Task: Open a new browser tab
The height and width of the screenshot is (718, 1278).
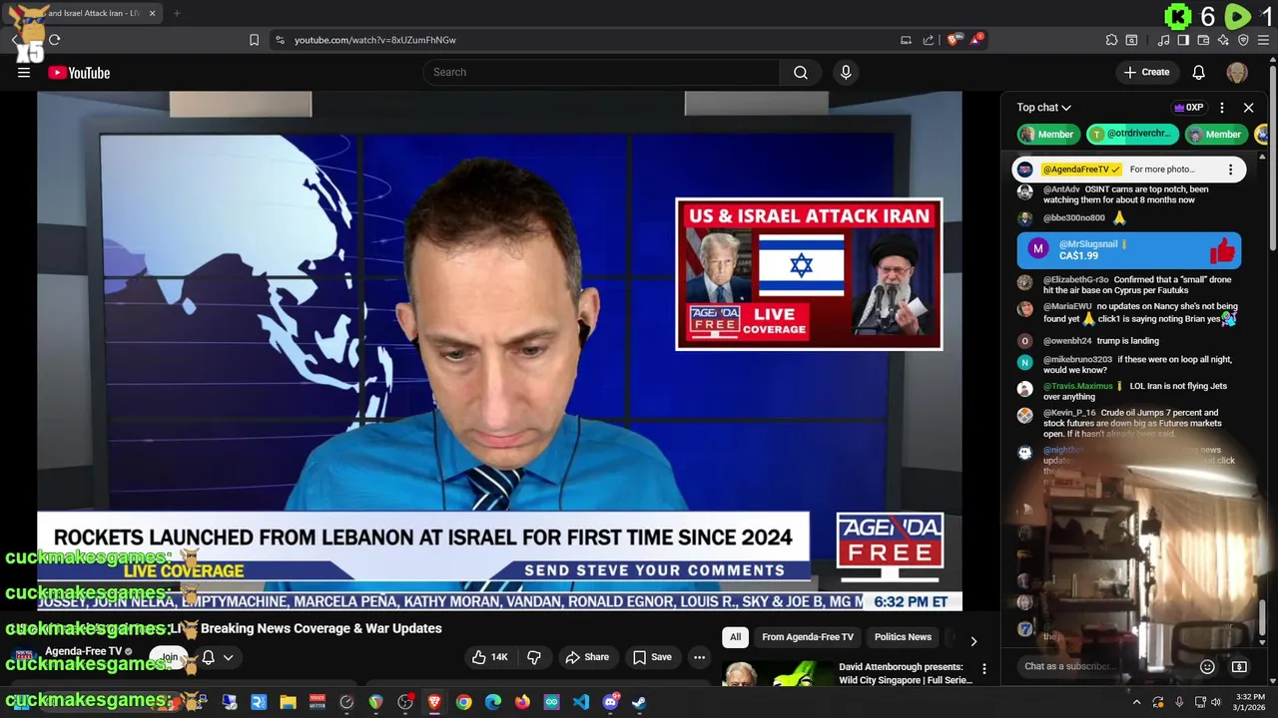Action: 177,13
